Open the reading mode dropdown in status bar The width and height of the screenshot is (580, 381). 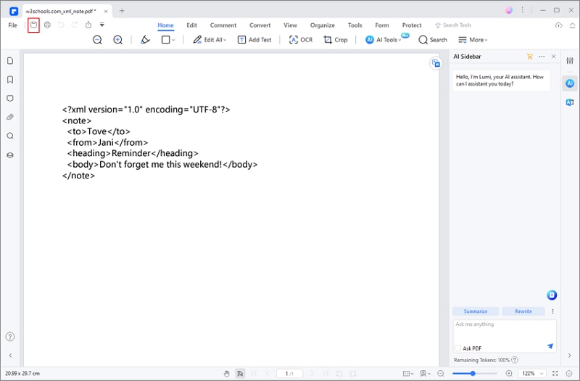(426, 374)
